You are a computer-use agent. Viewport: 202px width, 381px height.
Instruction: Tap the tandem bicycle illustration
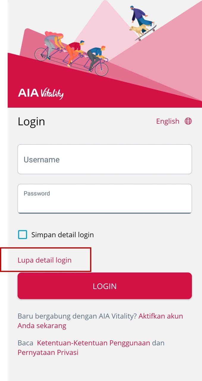[x=71, y=54]
